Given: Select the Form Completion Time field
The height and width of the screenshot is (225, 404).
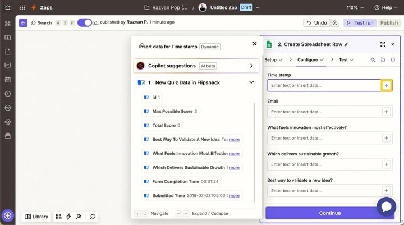Looking at the screenshot, I should 181,181.
